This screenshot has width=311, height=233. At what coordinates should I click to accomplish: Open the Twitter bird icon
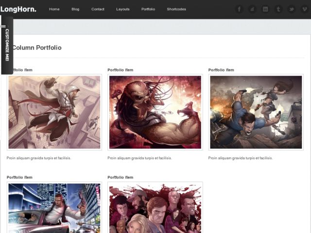(292, 9)
